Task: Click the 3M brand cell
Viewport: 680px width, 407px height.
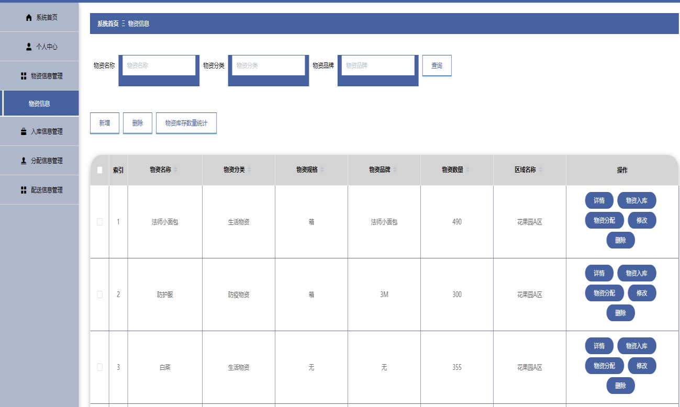Action: pos(384,295)
